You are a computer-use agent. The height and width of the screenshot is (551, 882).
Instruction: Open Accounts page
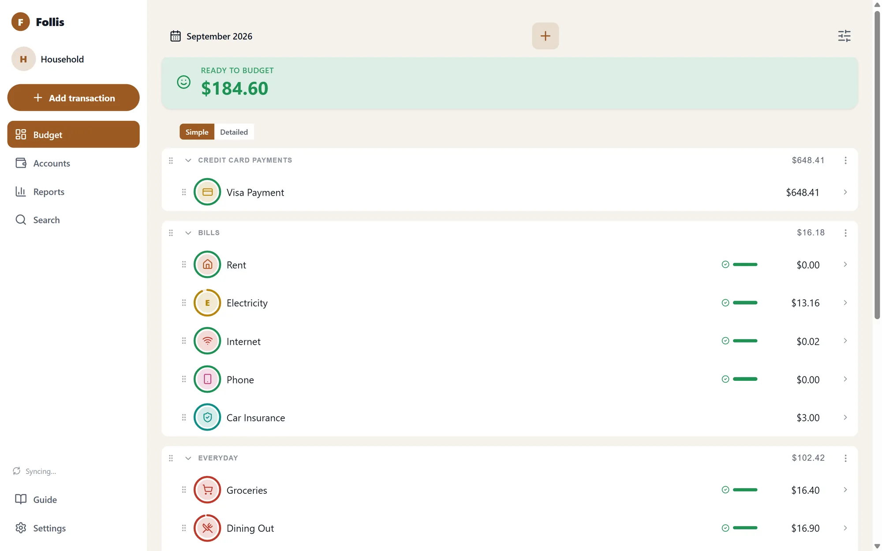[x=73, y=163]
